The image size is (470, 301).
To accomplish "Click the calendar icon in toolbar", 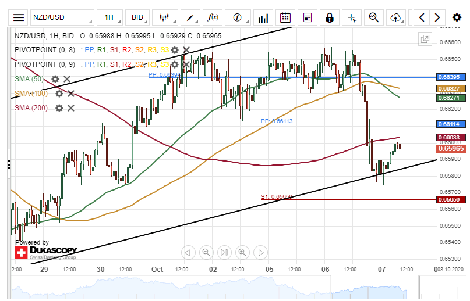I will coord(285,17).
